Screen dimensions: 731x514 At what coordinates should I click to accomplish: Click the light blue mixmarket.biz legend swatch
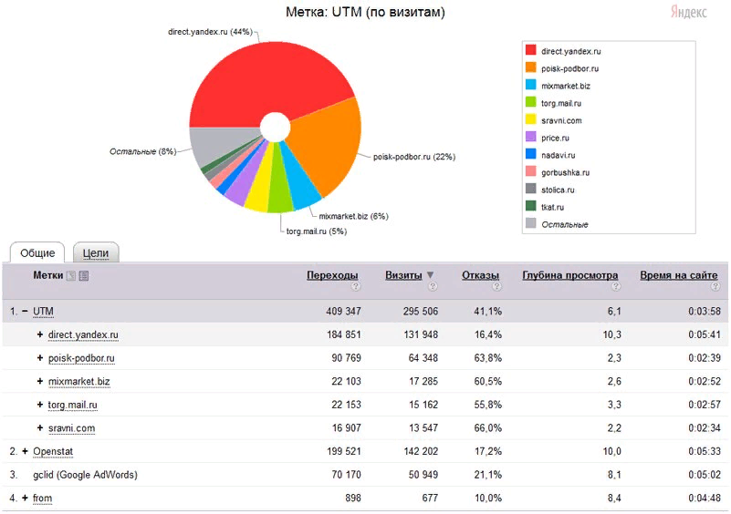[530, 84]
